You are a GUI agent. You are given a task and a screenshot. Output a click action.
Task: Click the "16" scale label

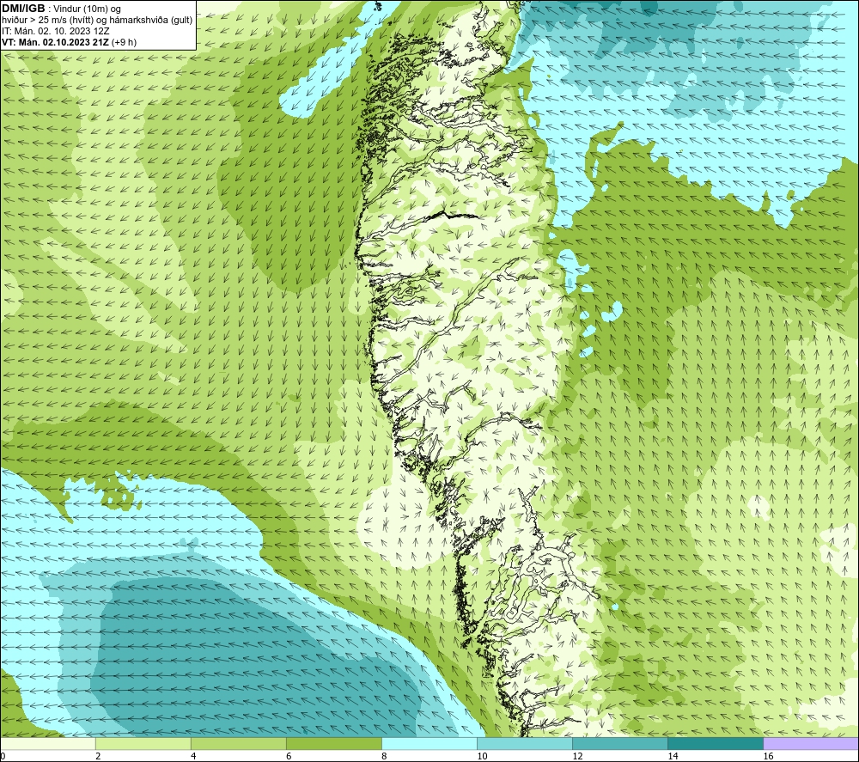pos(768,757)
